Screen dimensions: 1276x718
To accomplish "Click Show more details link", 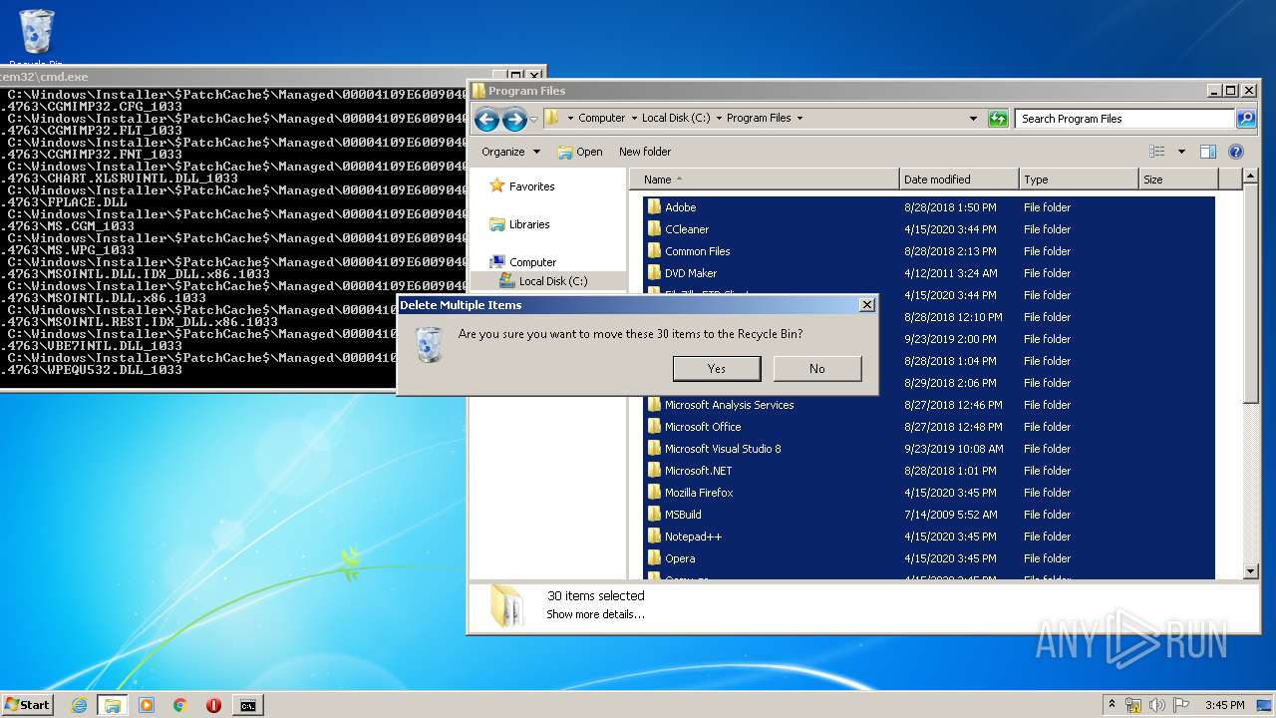I will (595, 614).
